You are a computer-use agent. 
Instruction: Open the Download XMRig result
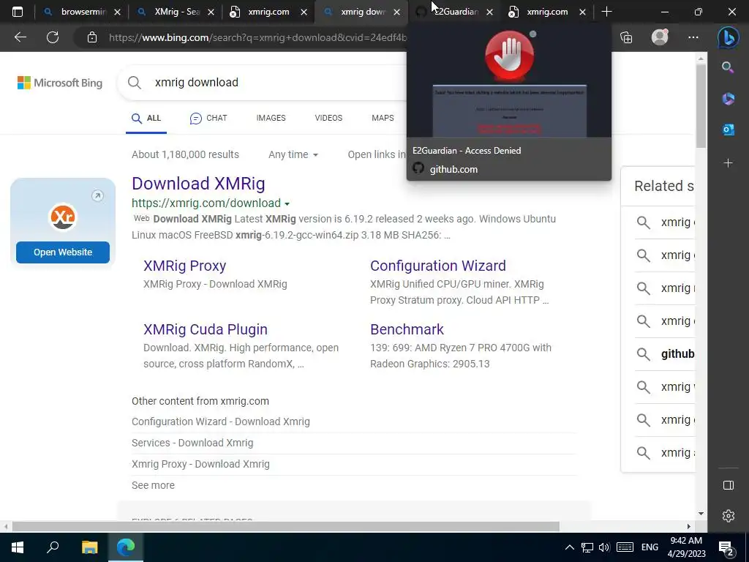[x=198, y=184]
